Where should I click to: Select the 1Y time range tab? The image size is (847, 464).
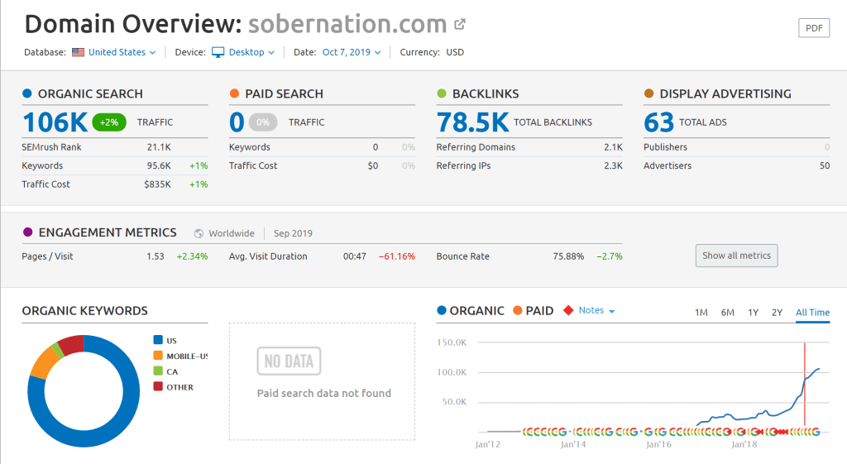pos(753,312)
